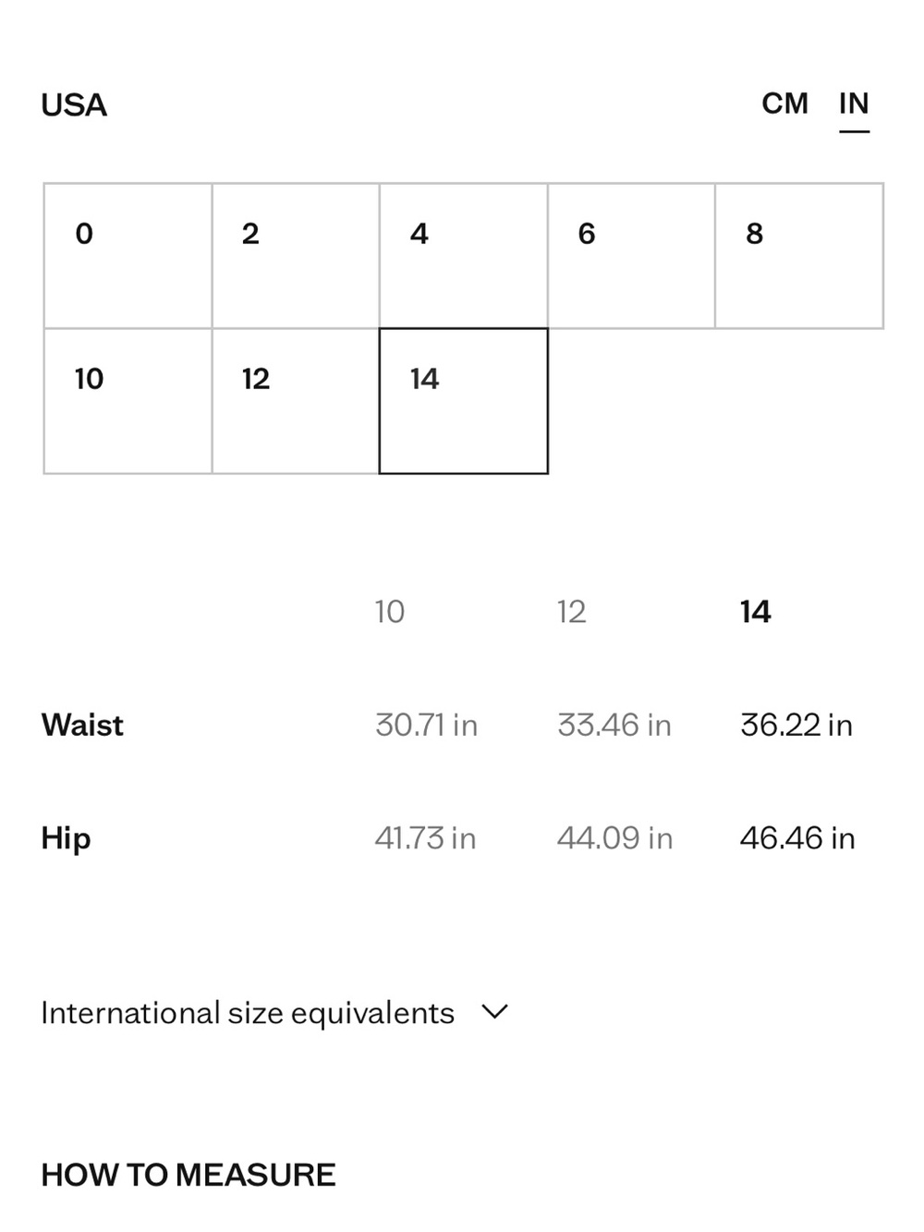924x1232 pixels.
Task: Click the column header 12 in measurements
Action: (572, 612)
